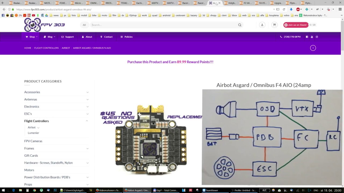Switch to the FOXE... browser tab
Image resolution: width=344 pixels, height=193 pixels.
pos(61,3)
